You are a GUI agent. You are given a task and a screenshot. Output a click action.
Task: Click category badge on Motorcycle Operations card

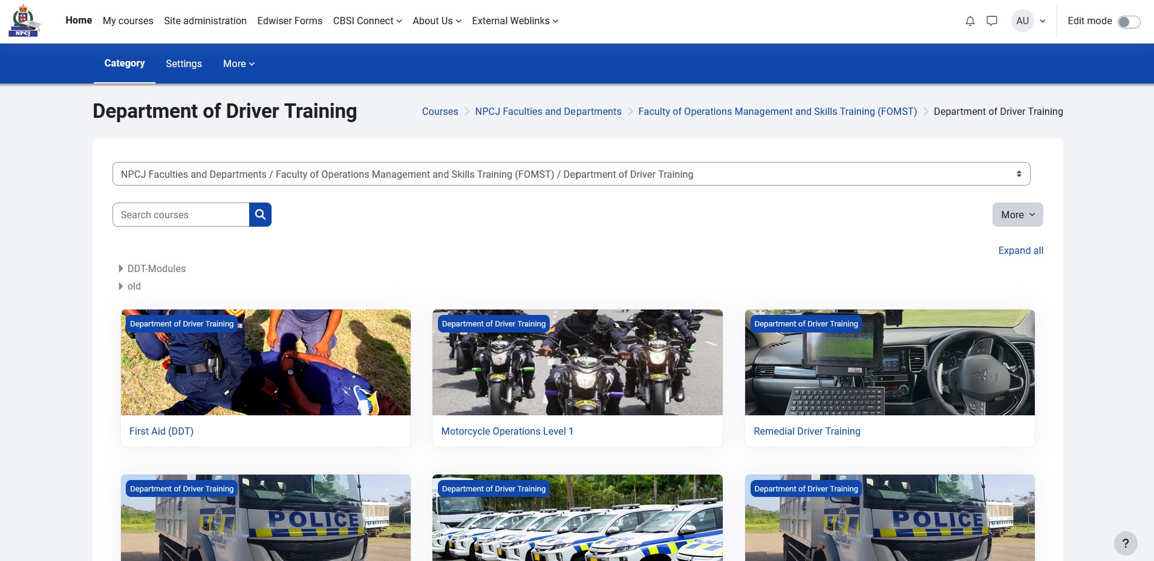click(x=494, y=324)
